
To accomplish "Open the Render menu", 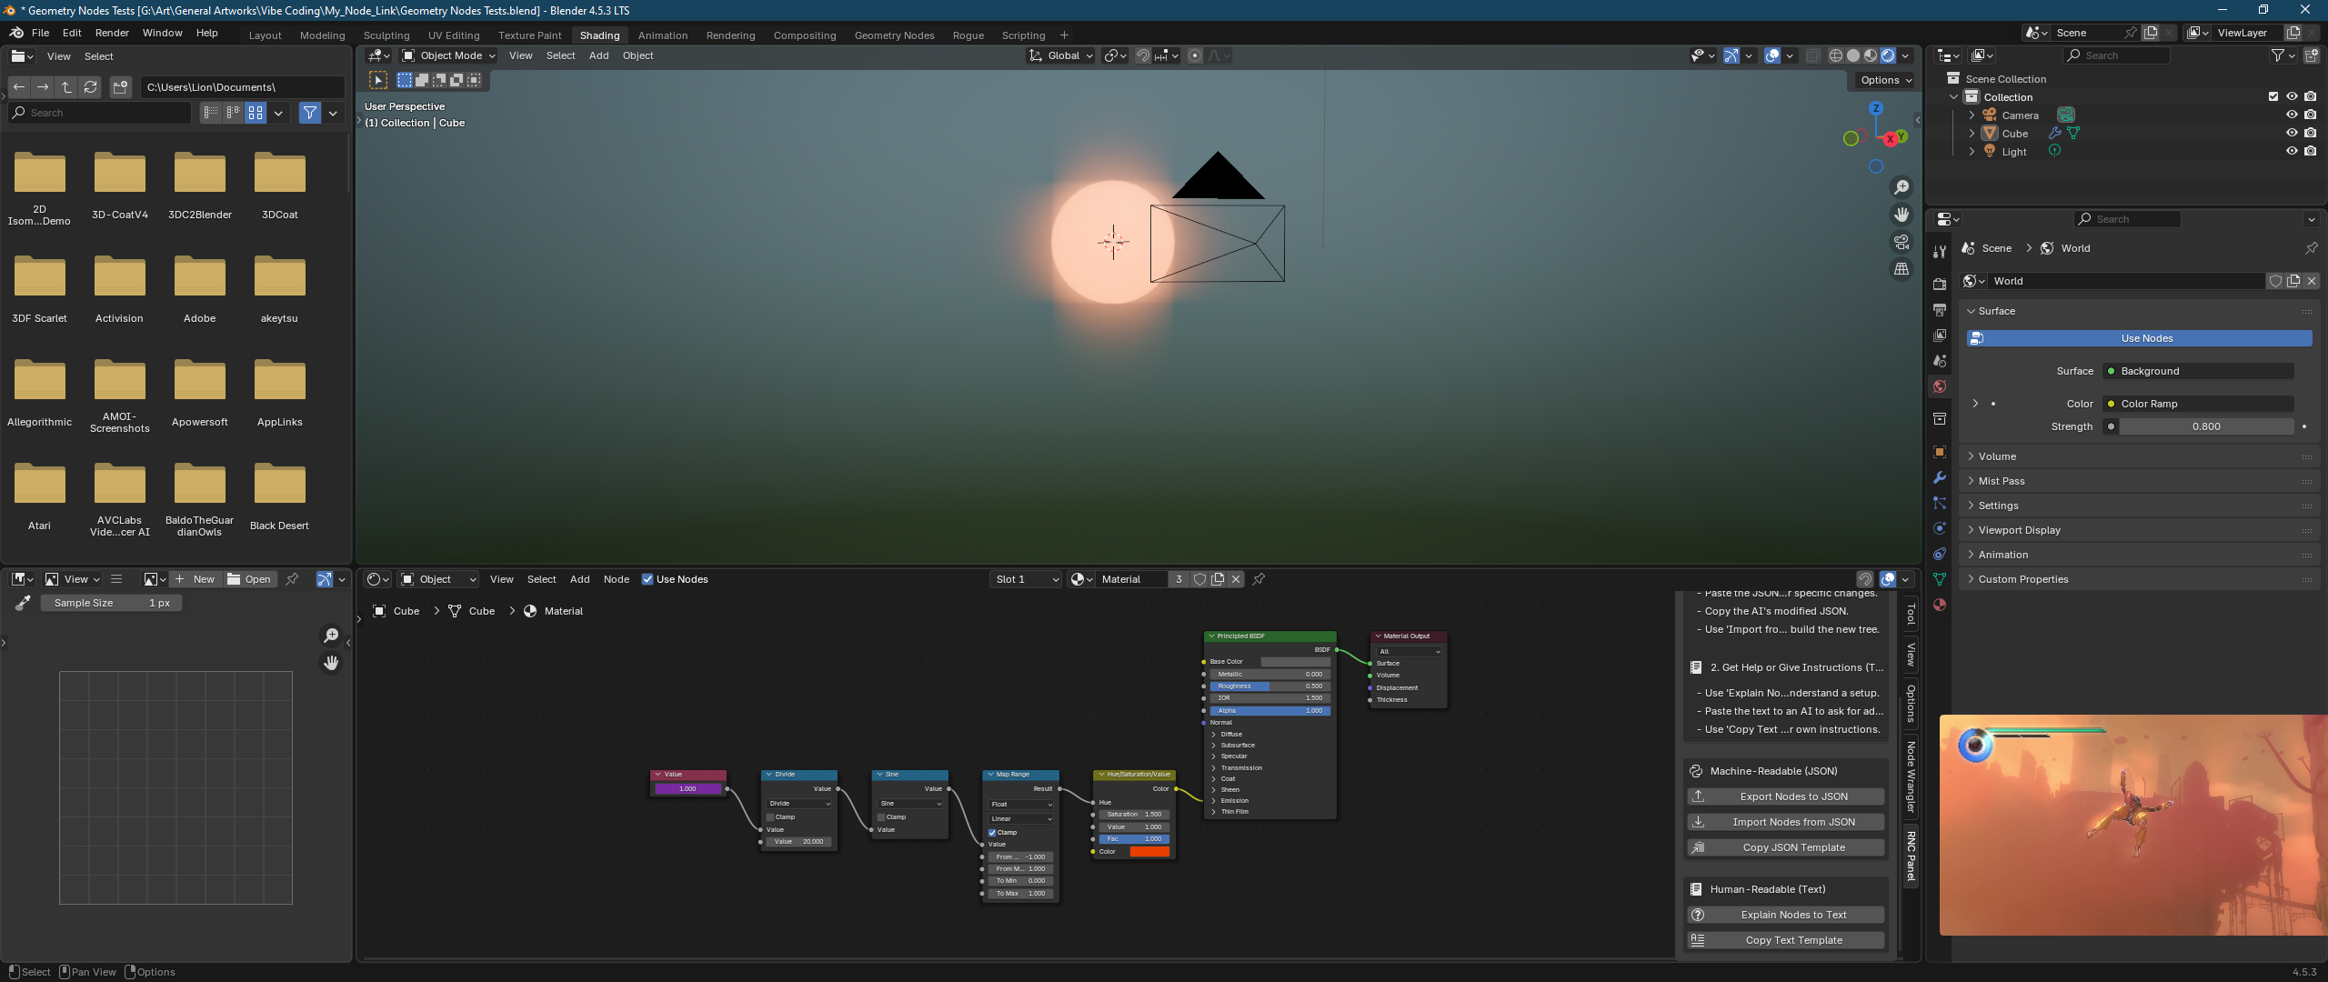I will click(112, 33).
